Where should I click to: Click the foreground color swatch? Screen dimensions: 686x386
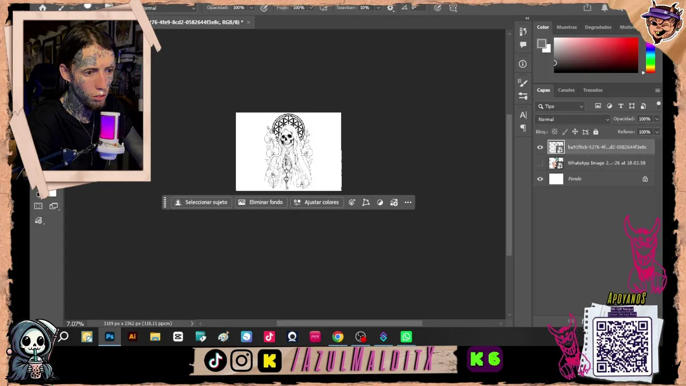(x=541, y=44)
